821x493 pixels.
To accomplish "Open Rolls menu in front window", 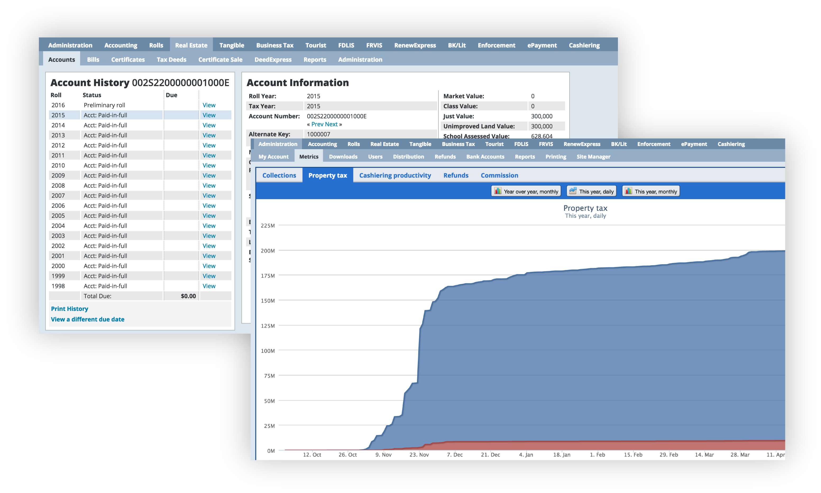I will coord(353,144).
